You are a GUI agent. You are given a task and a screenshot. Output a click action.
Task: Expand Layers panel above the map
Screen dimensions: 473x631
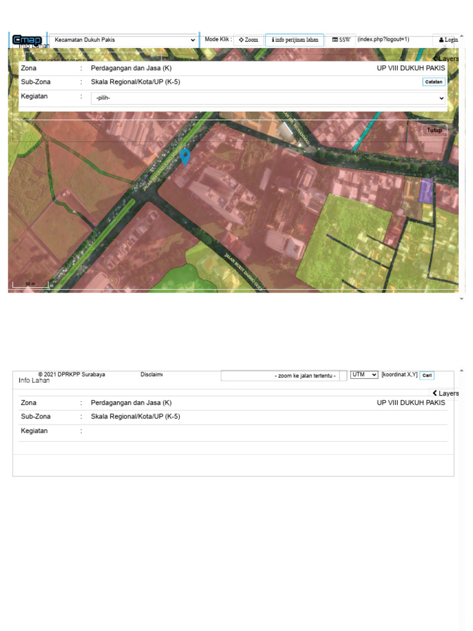(x=446, y=59)
